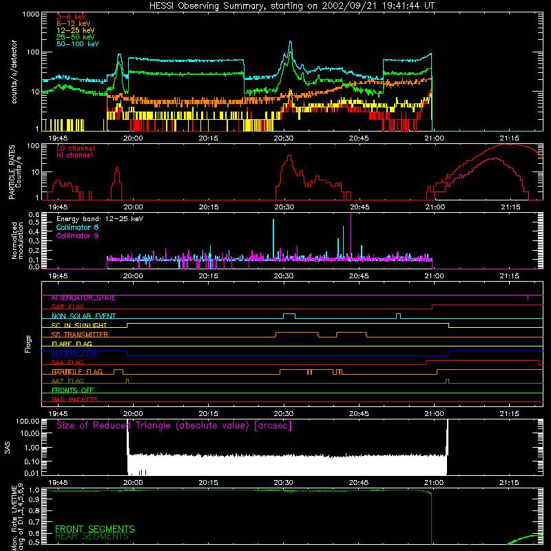The width and height of the screenshot is (551, 551).
Task: Click the 0.9 tick on the livetime axis
Action: pyautogui.click(x=34, y=500)
